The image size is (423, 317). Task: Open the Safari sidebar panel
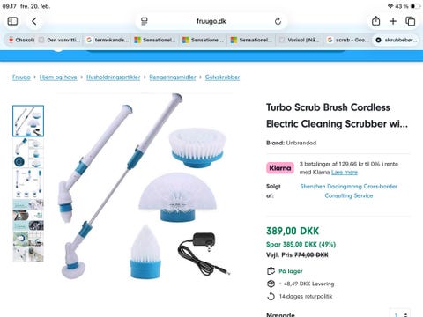pyautogui.click(x=12, y=21)
